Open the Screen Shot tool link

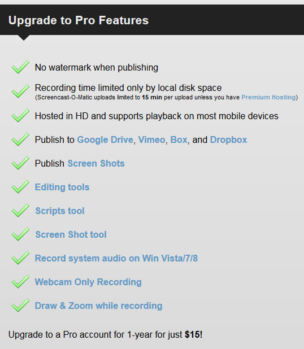tap(71, 234)
